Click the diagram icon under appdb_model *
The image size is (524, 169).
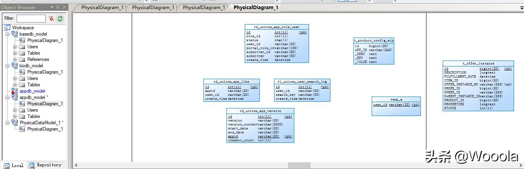click(x=22, y=104)
